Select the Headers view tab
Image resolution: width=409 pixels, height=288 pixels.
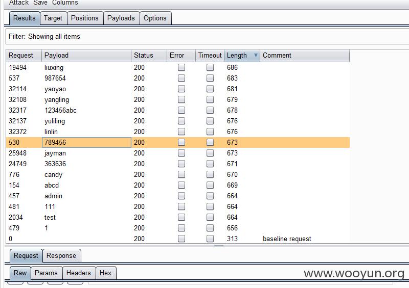79,273
